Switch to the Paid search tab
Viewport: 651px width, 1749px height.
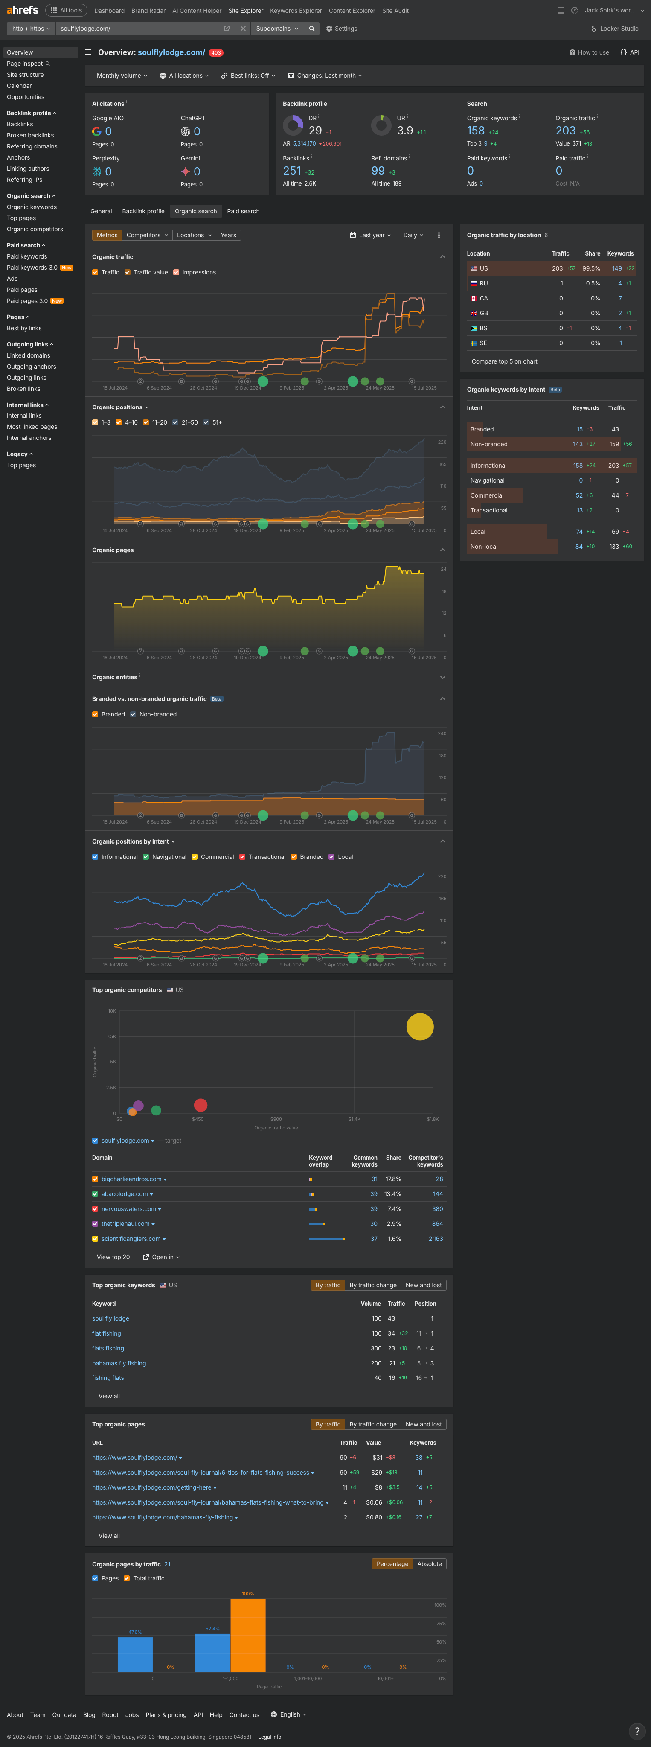pyautogui.click(x=243, y=211)
